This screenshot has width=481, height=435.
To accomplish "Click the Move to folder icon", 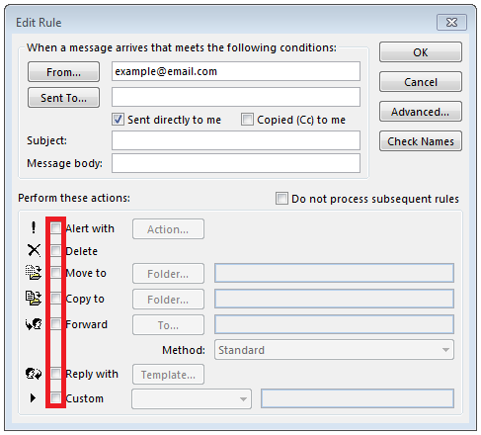I will (x=34, y=273).
